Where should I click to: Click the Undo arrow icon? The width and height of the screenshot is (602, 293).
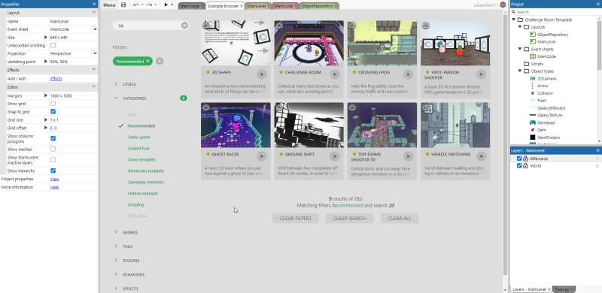[136, 5]
